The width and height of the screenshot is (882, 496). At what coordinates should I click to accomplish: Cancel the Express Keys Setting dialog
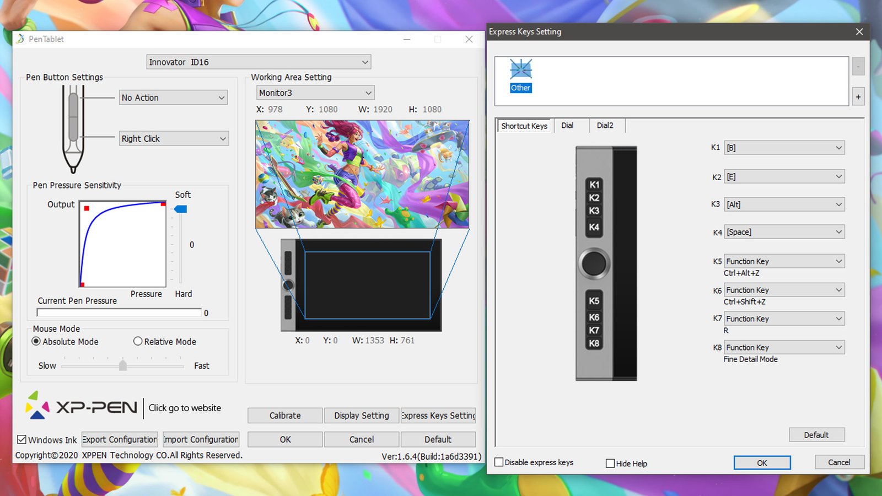(839, 462)
